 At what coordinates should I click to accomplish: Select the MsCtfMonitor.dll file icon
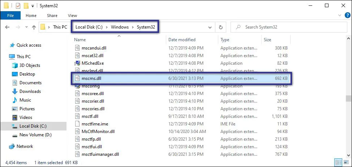click(x=77, y=132)
